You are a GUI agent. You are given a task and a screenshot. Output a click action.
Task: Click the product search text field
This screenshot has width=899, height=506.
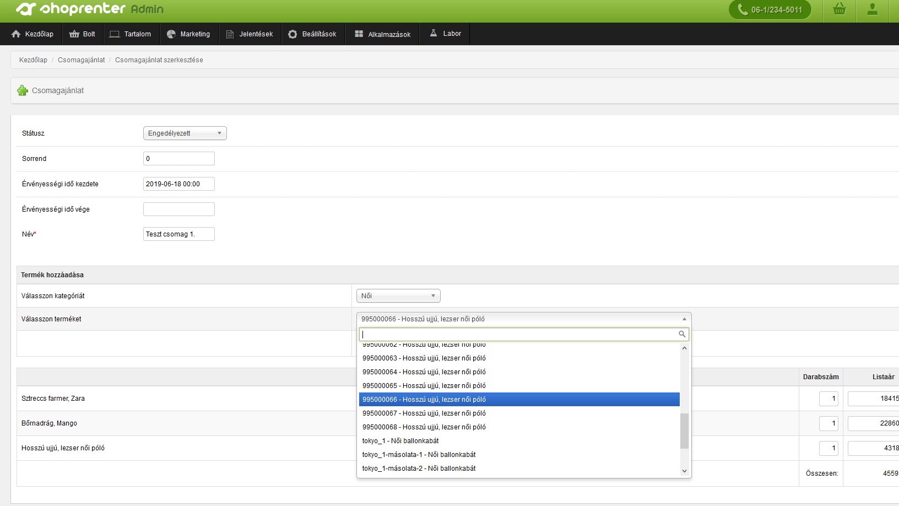(518, 334)
